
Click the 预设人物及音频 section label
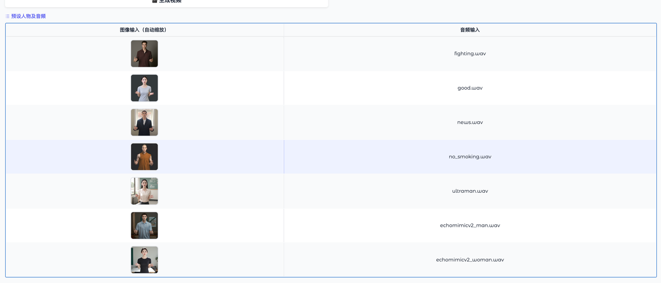pos(28,16)
